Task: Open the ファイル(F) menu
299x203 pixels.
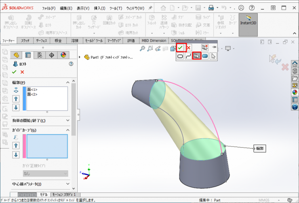Action: 49,8
